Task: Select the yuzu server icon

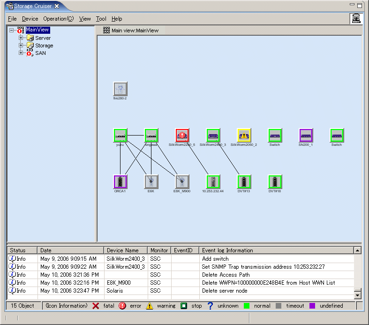Action: click(120, 136)
